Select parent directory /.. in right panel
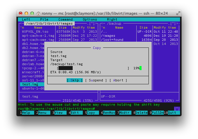Screen dimensions: 198x139 104,32
